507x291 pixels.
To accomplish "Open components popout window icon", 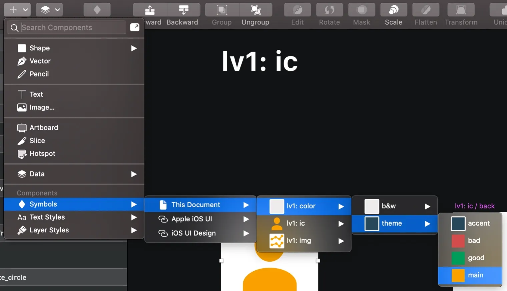I will pyautogui.click(x=135, y=27).
